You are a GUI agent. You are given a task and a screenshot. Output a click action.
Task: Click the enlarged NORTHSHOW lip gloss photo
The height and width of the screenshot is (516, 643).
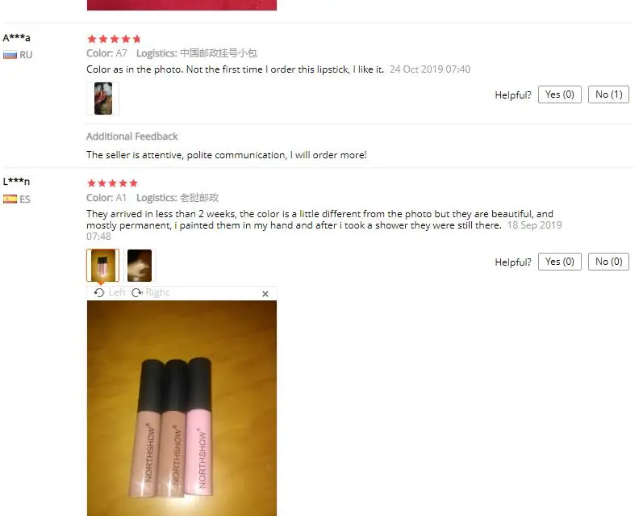[x=182, y=408]
